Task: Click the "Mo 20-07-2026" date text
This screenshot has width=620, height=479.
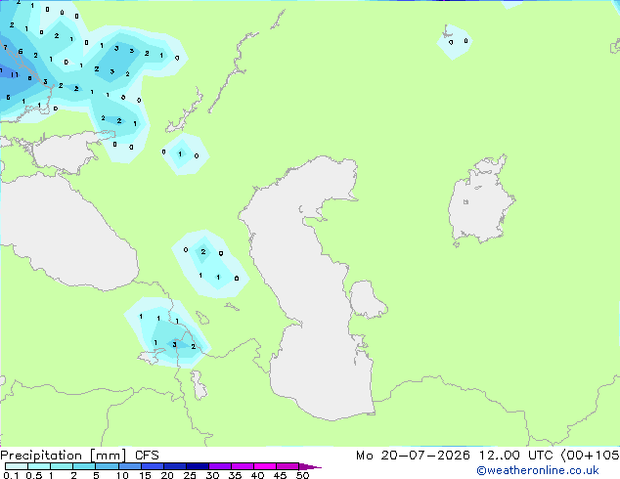Action: coord(413,456)
